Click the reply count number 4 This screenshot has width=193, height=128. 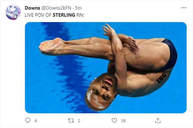36,121
